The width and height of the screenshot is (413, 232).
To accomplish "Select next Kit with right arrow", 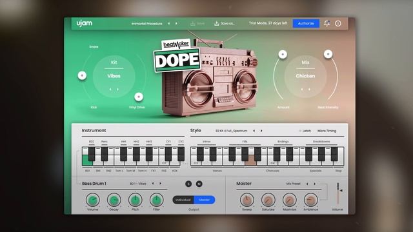I will pyautogui.click(x=117, y=90).
